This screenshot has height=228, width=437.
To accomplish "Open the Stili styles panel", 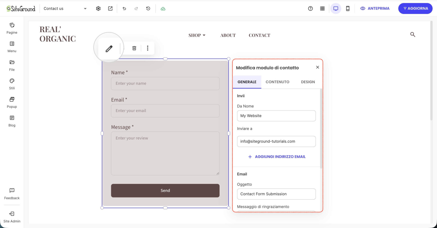I will [x=12, y=84].
